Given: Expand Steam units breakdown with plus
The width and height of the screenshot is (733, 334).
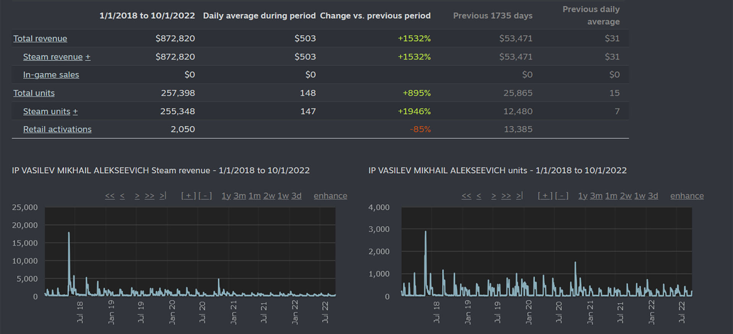Looking at the screenshot, I should click(75, 111).
